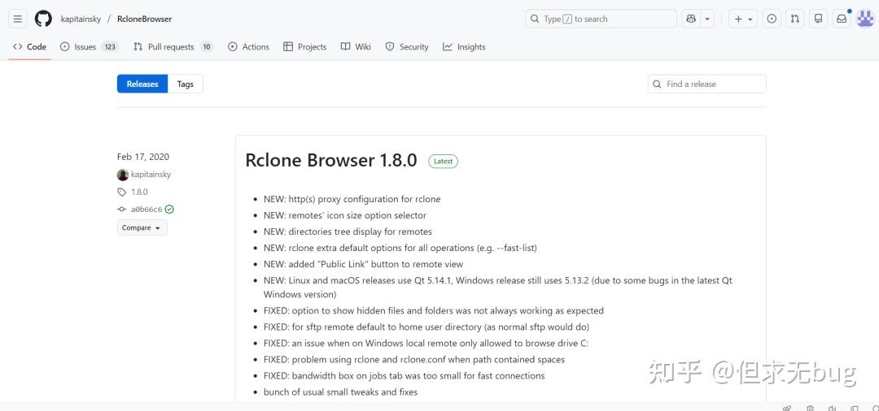Open the Copilot icon in header
The image size is (879, 411).
click(x=691, y=19)
